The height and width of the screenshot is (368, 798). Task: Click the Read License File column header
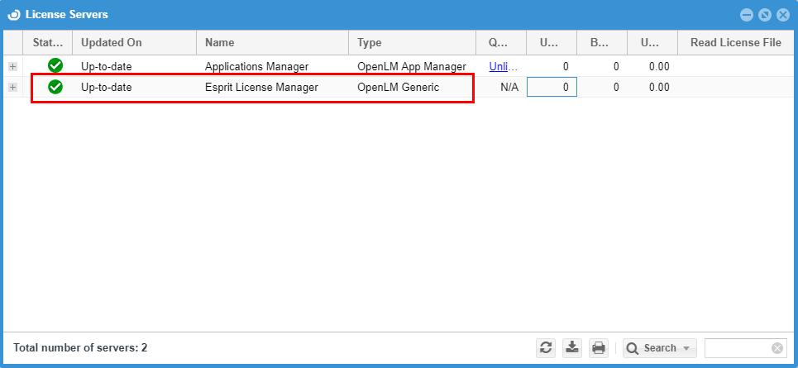(735, 42)
